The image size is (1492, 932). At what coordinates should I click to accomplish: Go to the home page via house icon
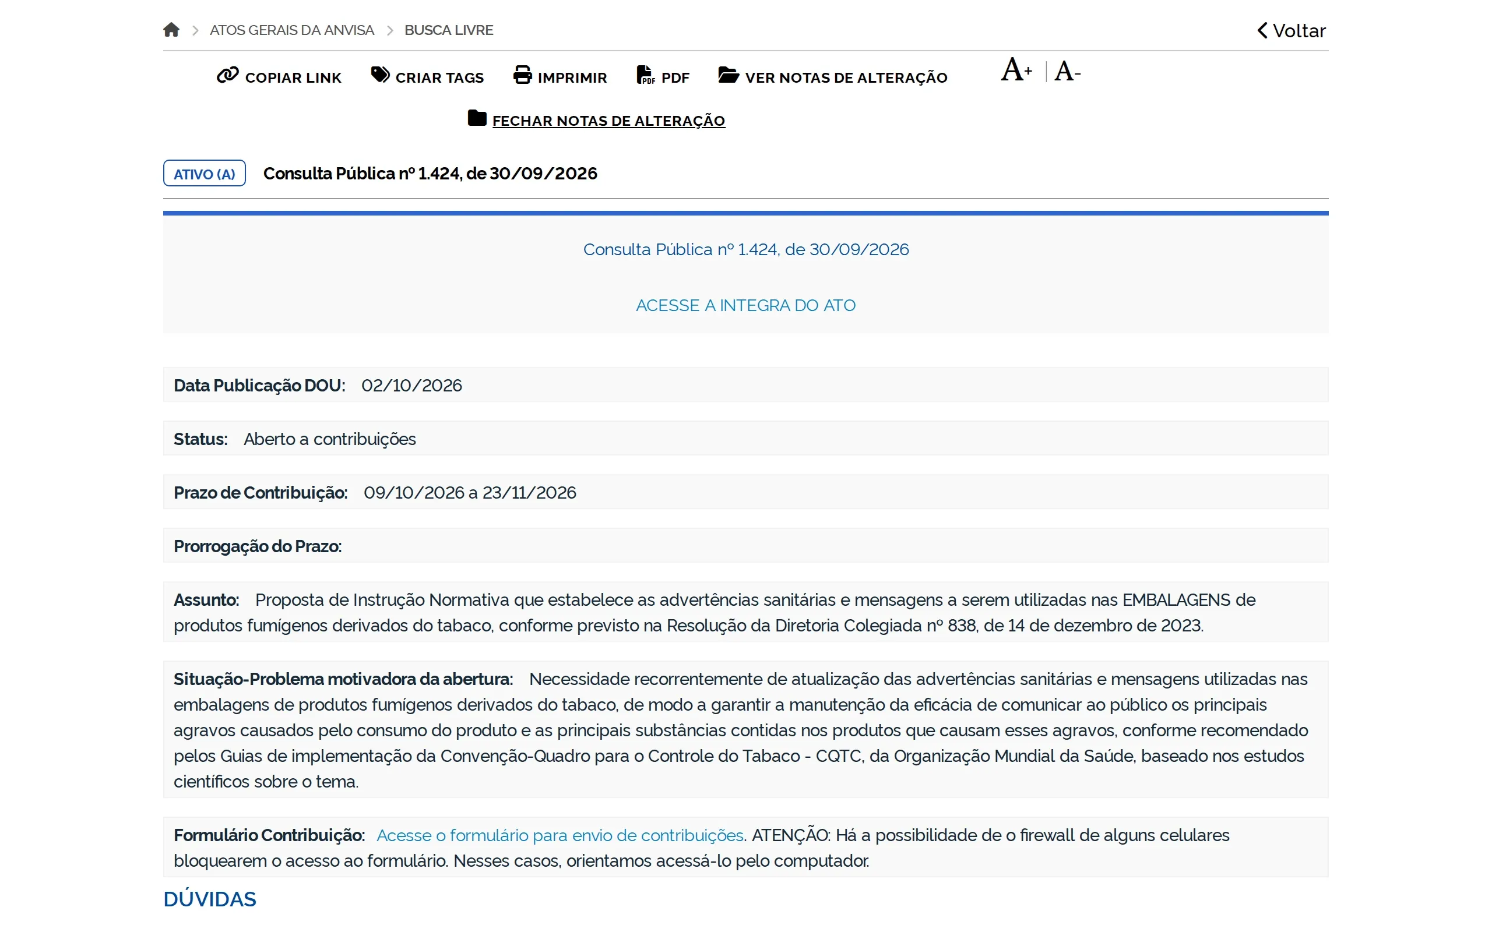click(x=171, y=30)
